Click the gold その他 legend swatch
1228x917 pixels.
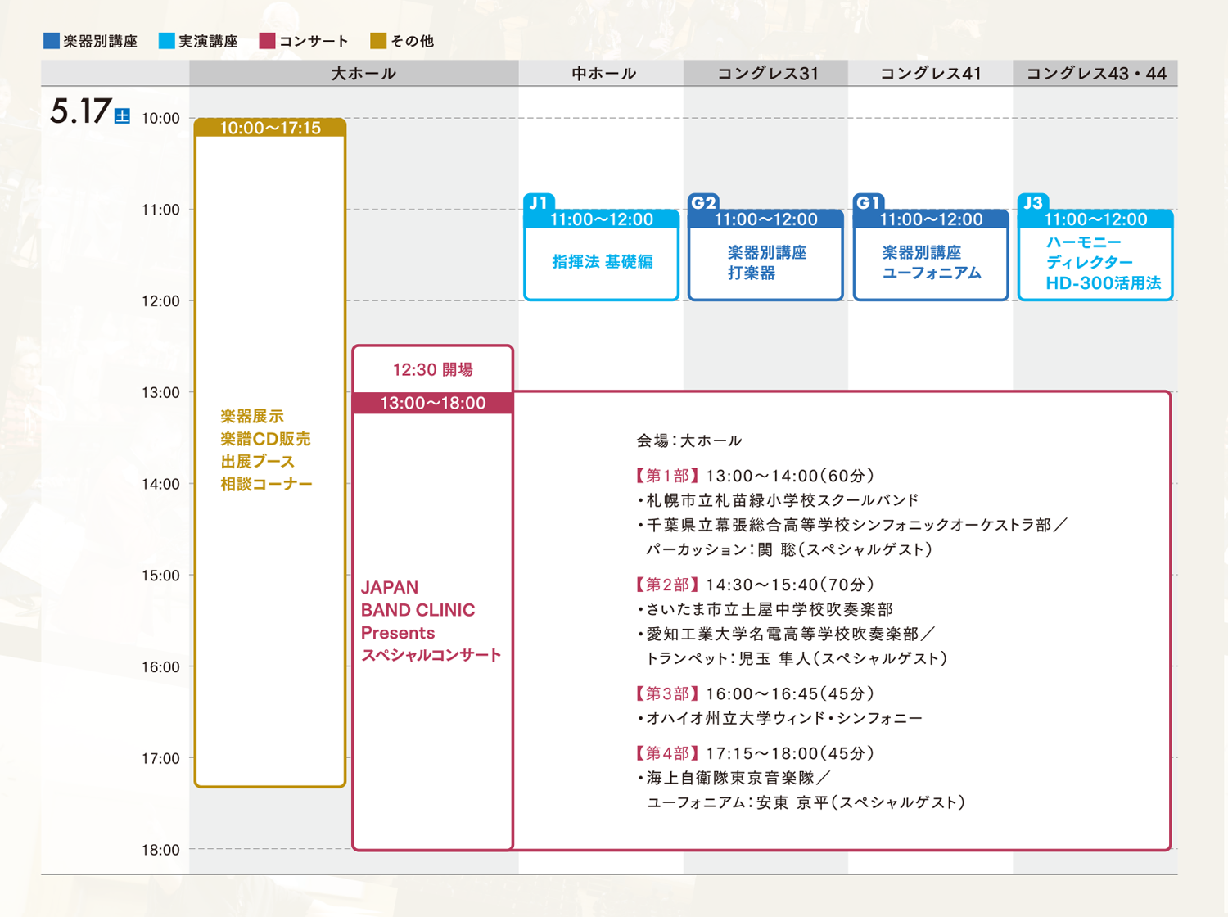378,41
